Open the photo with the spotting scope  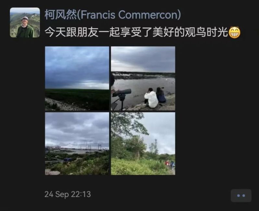click(143, 78)
